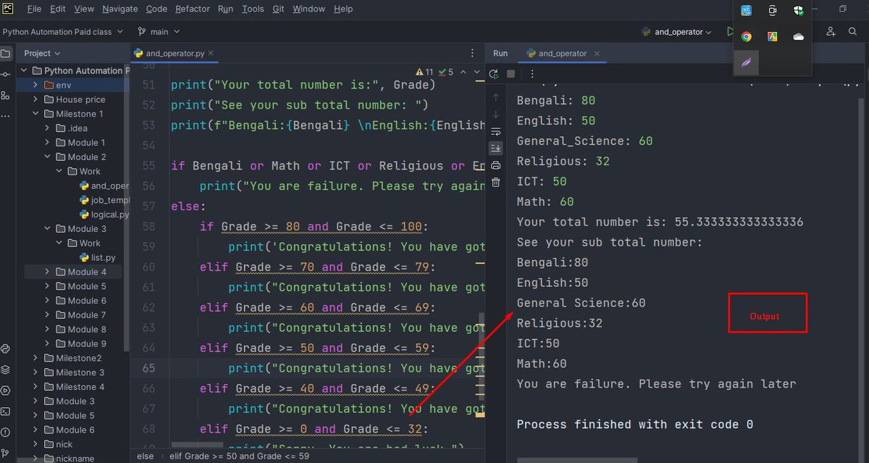Open the main branch dropdown
The height and width of the screenshot is (463, 869).
159,32
